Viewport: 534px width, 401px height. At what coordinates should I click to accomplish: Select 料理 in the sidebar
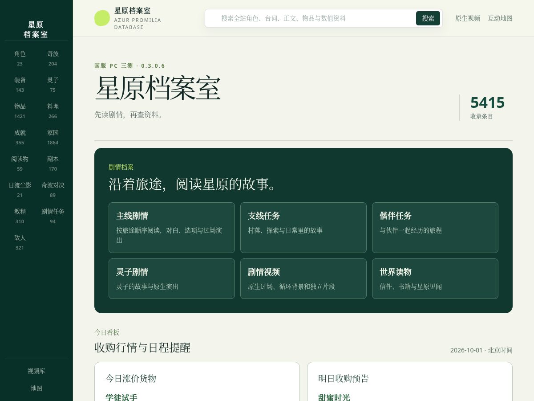53,111
